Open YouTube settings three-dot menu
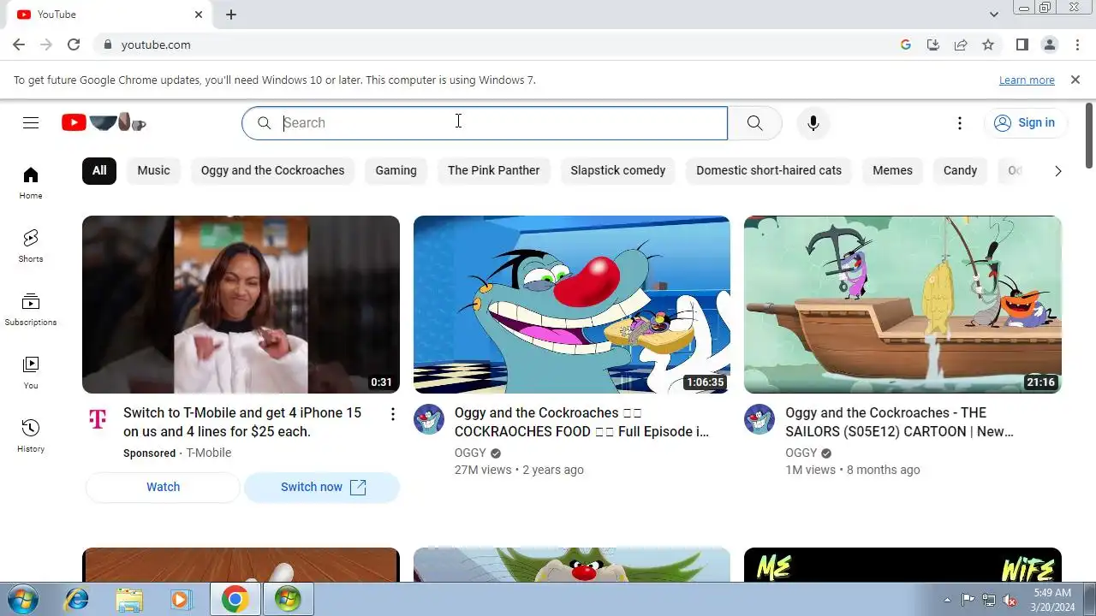 [x=960, y=123]
